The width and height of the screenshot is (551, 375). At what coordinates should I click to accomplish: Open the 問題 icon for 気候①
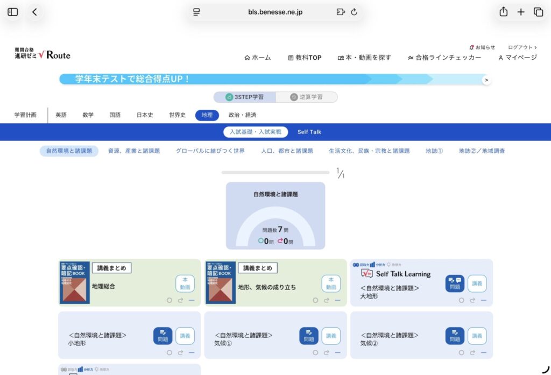(x=309, y=336)
